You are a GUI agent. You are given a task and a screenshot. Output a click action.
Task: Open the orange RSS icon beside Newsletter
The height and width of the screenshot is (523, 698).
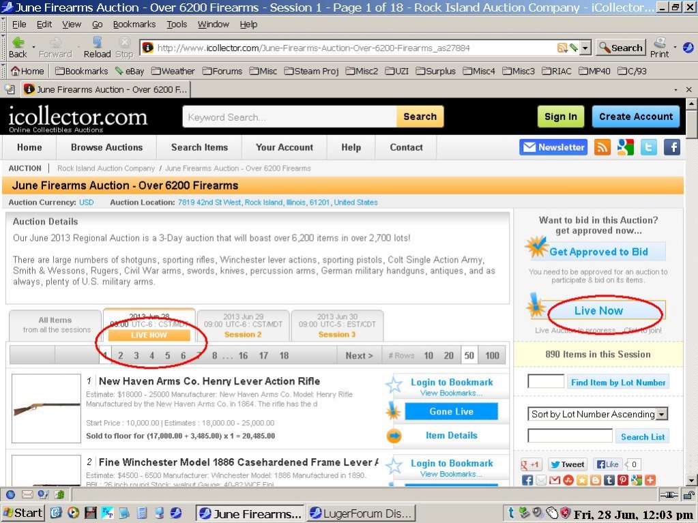pyautogui.click(x=602, y=147)
